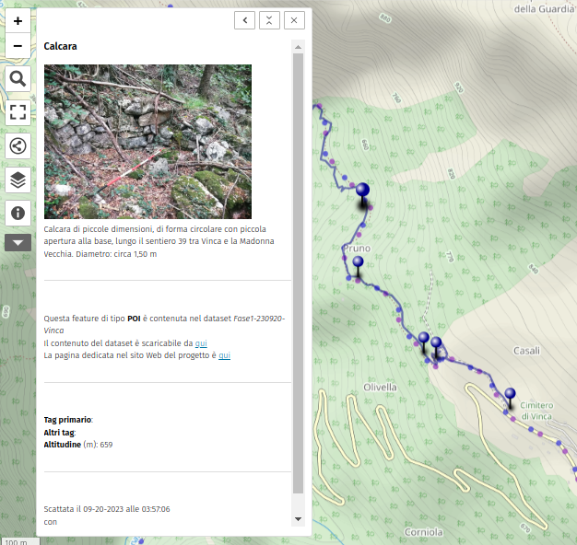Click the dataset name 'Fase1-230920-Vinca'
The image size is (577, 545).
[x=164, y=324]
